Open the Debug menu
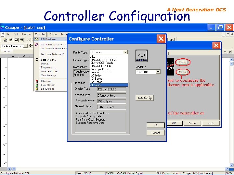234x175 pixels. point(53,34)
